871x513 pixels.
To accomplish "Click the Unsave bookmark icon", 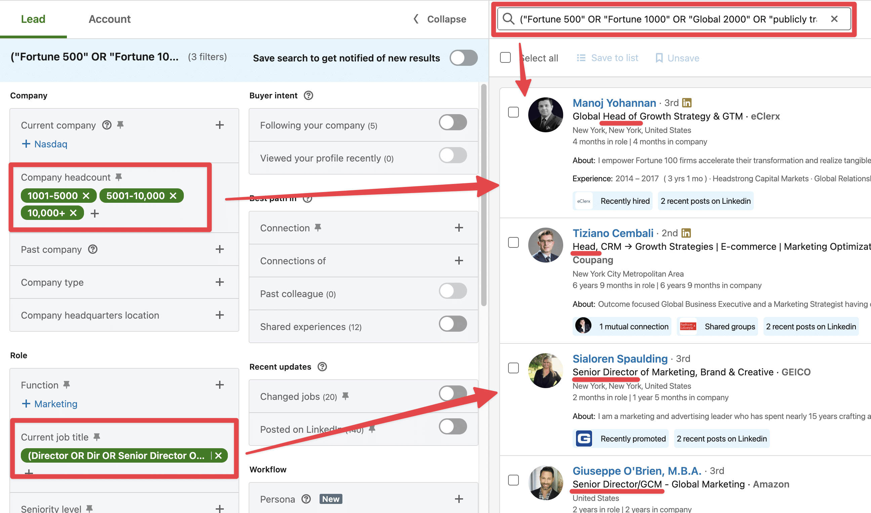I will (x=659, y=58).
